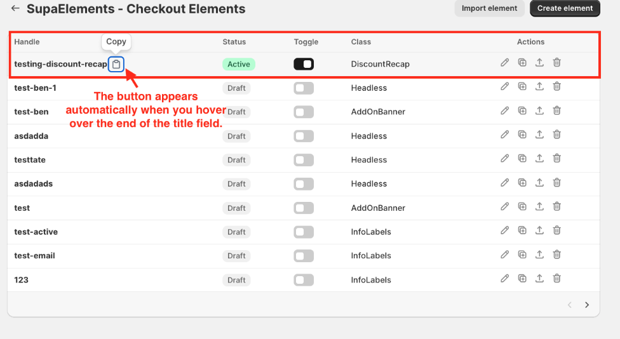The image size is (620, 339).
Task: Delete the element named 123
Action: 556,279
